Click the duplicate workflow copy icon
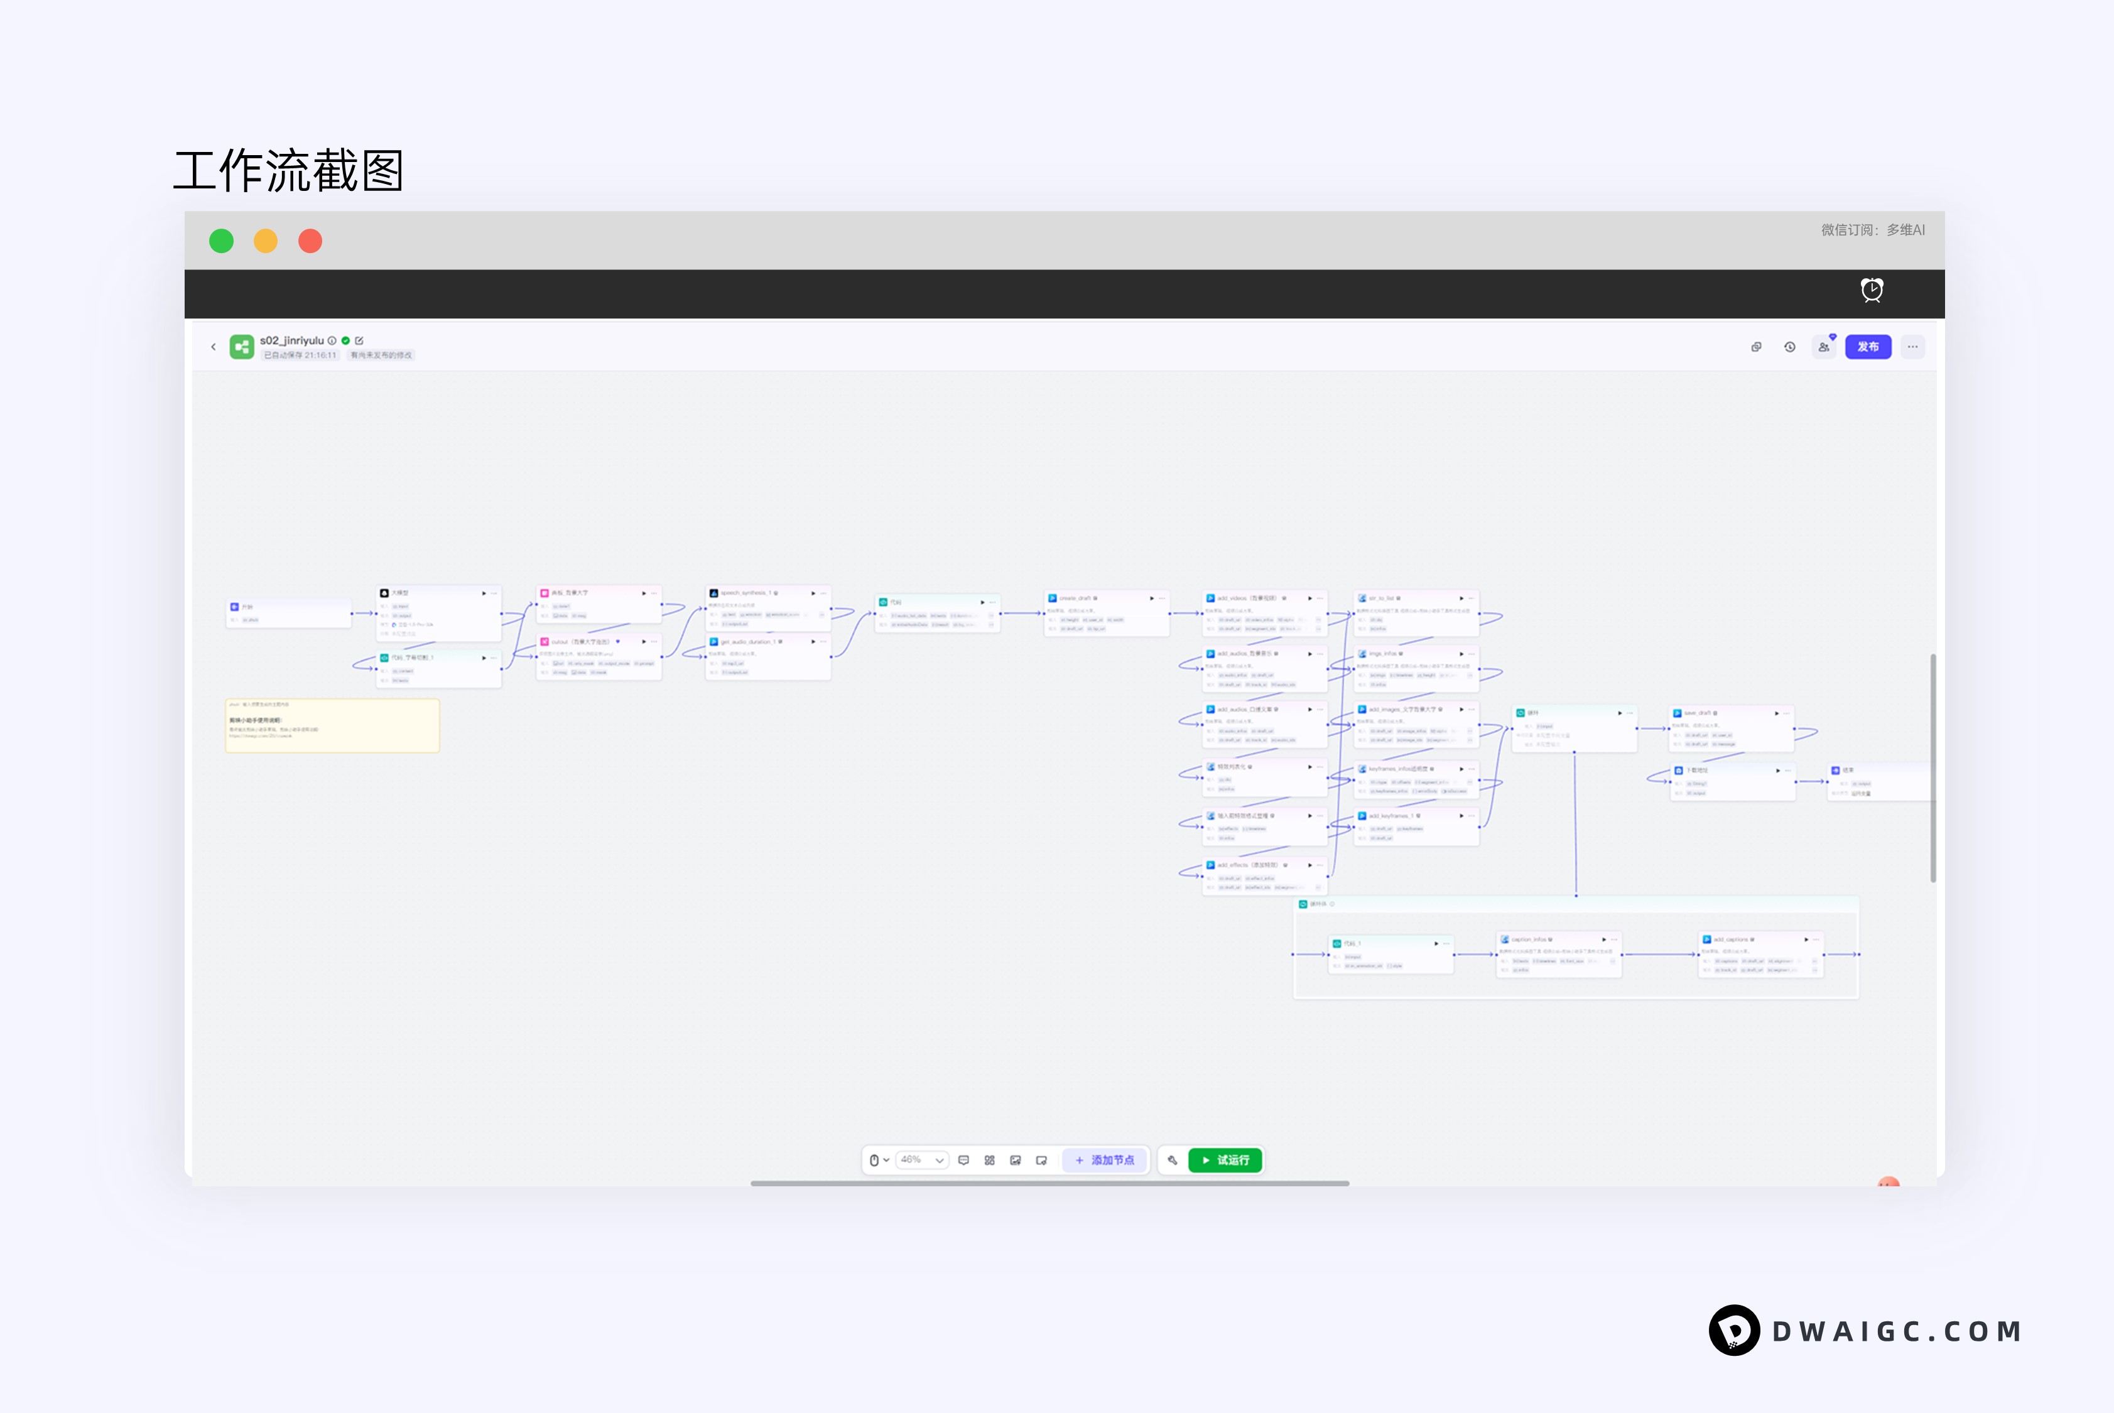 click(x=1756, y=347)
